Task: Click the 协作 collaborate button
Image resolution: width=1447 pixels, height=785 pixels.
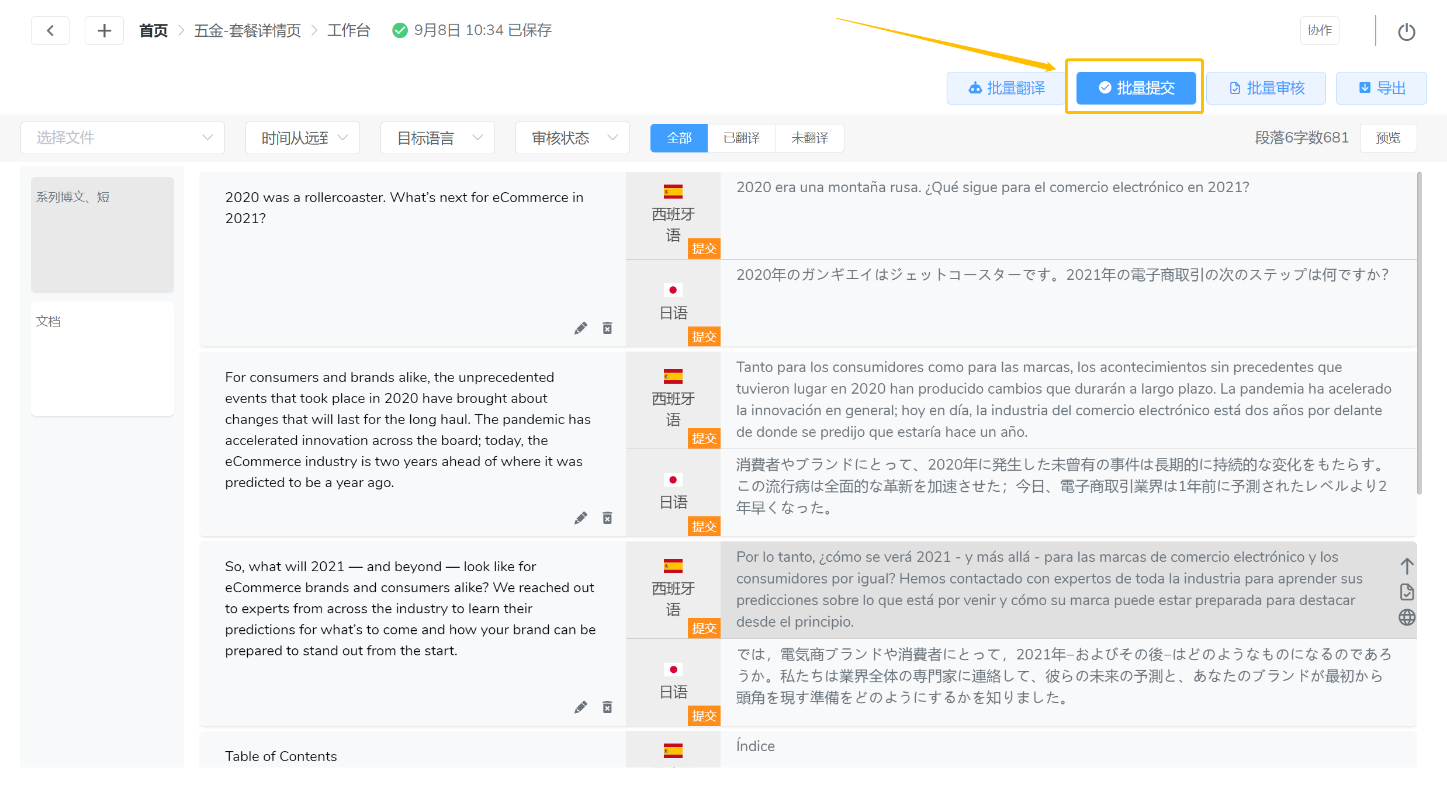Action: coord(1320,30)
